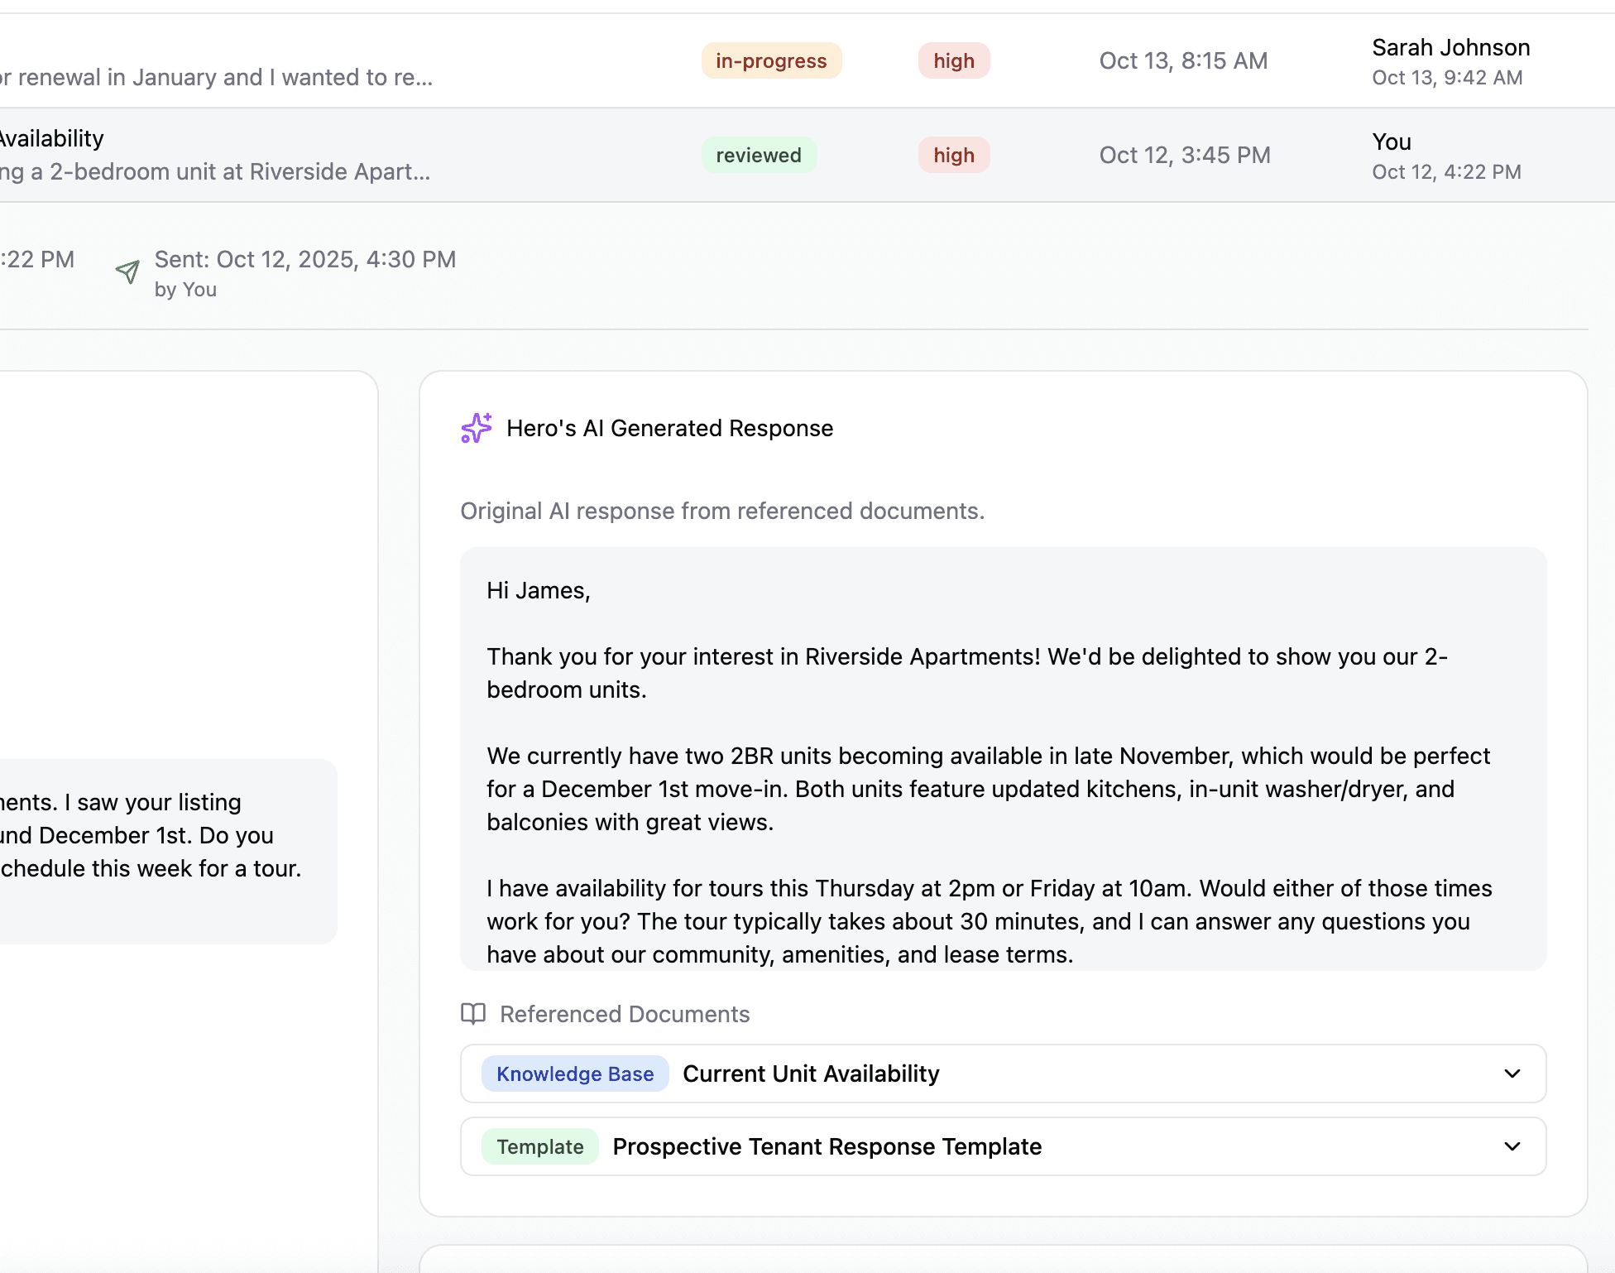The image size is (1615, 1273).
Task: Click the Knowledge Base tag
Action: tap(575, 1074)
